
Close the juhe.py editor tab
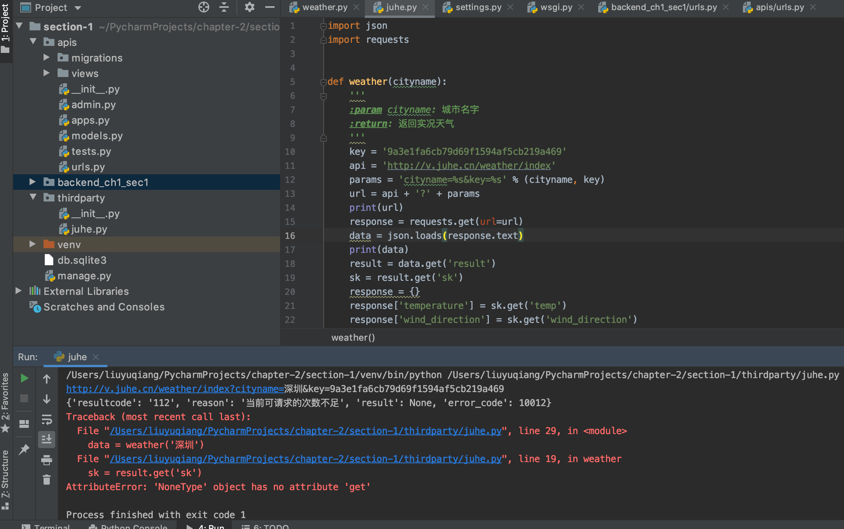pos(426,7)
